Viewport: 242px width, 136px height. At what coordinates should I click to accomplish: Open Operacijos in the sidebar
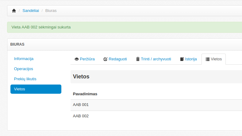coord(24,69)
